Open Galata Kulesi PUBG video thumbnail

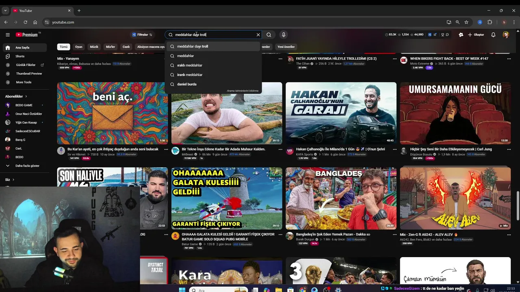coord(227,198)
